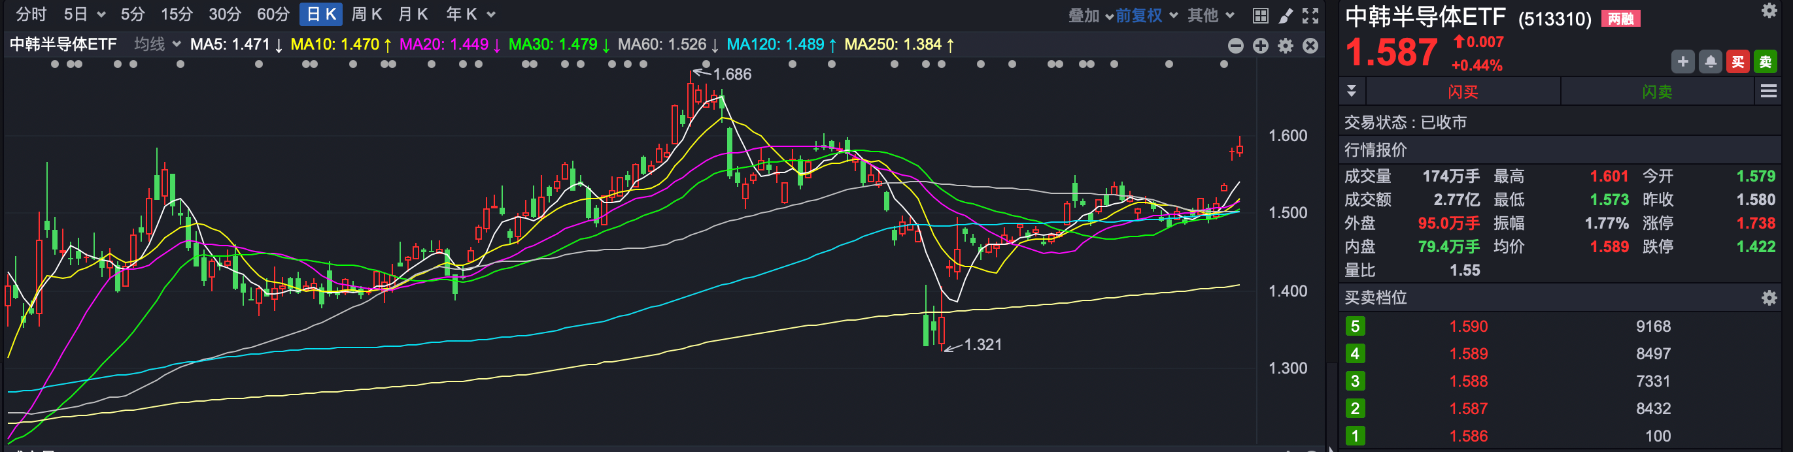Select the drawing brush tool

coord(1285,15)
